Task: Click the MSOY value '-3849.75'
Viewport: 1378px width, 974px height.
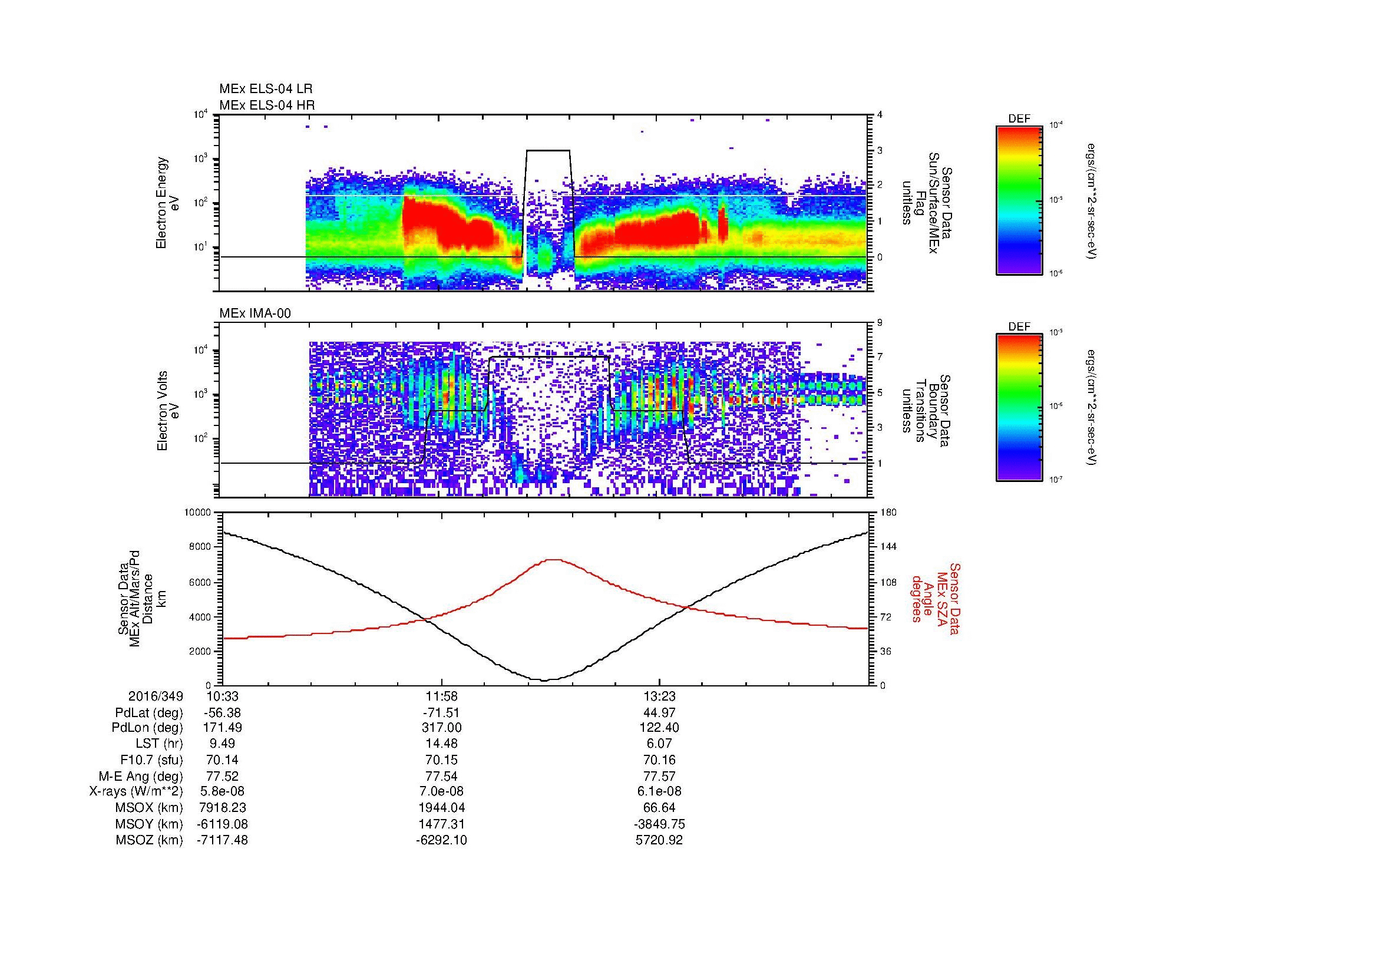Action: (659, 824)
